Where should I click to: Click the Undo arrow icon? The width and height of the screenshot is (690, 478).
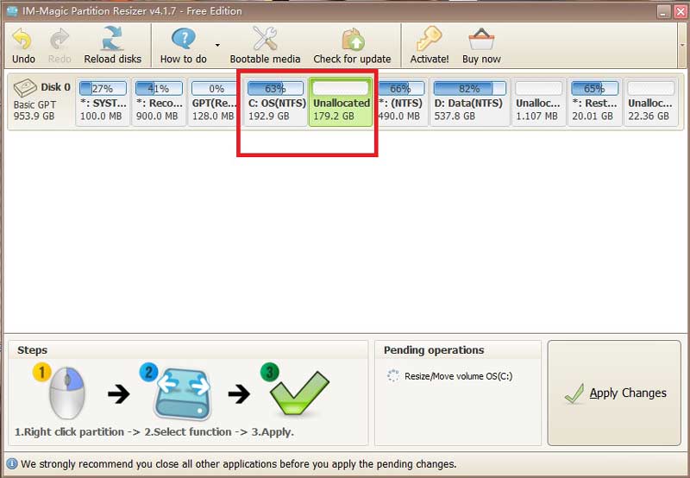tap(22, 39)
